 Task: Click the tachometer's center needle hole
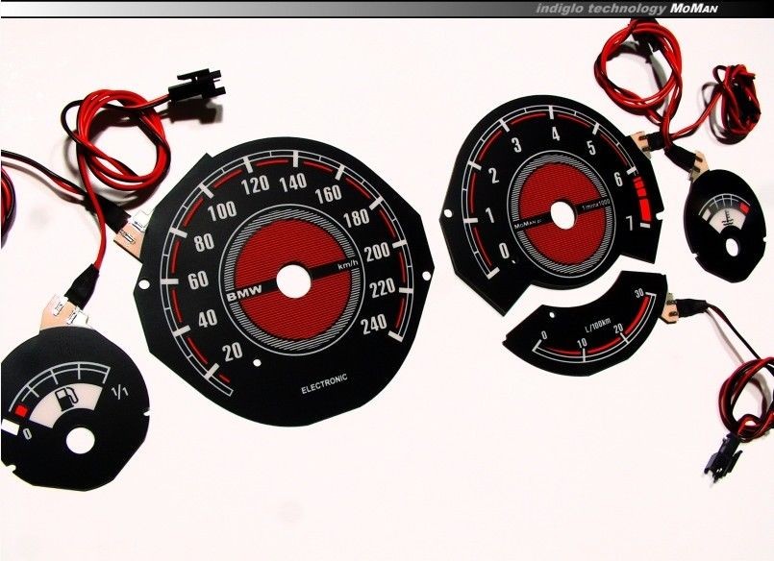click(x=562, y=215)
